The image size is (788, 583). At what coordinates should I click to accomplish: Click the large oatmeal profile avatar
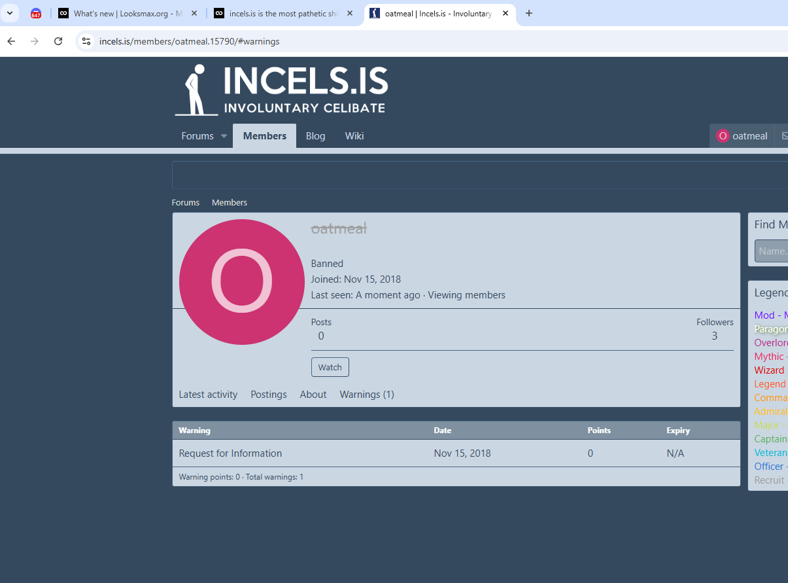click(241, 281)
